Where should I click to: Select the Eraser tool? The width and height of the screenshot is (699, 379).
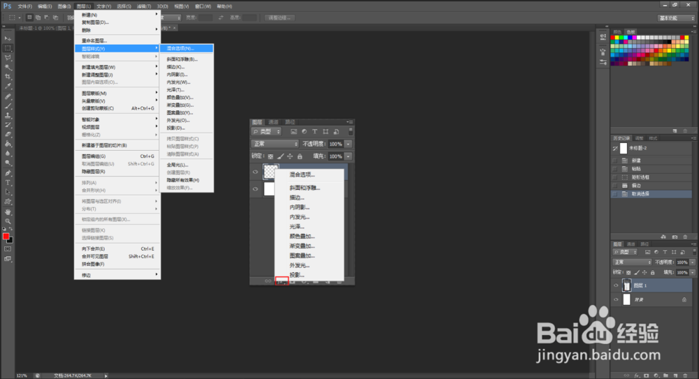click(x=8, y=135)
